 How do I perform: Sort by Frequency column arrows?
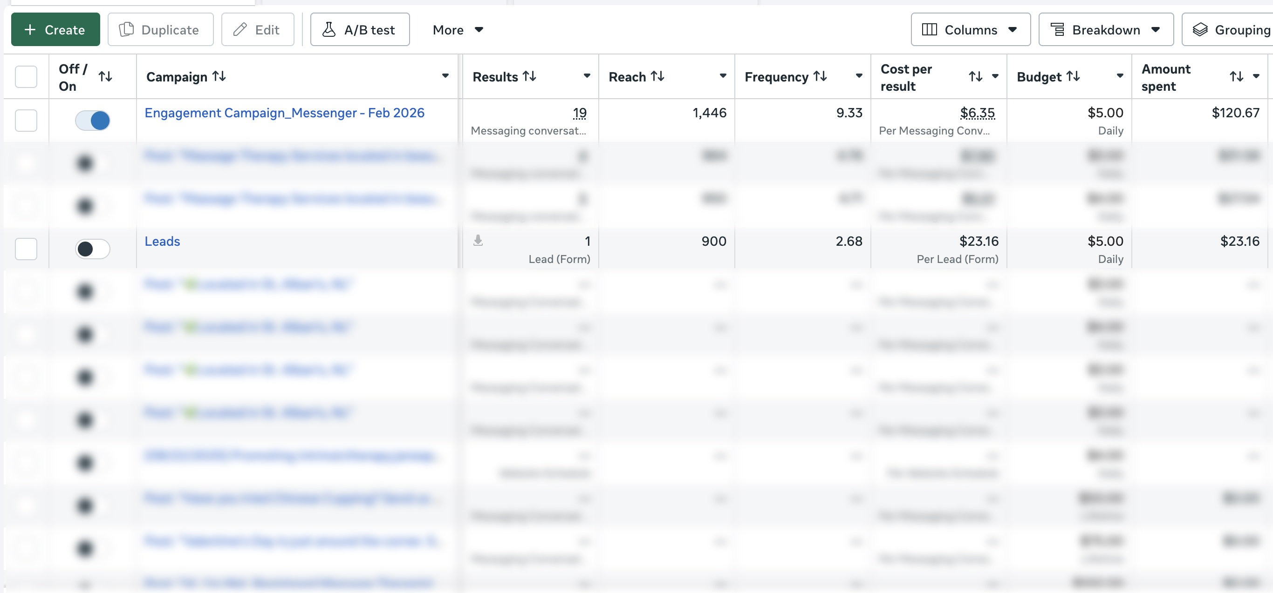tap(821, 76)
